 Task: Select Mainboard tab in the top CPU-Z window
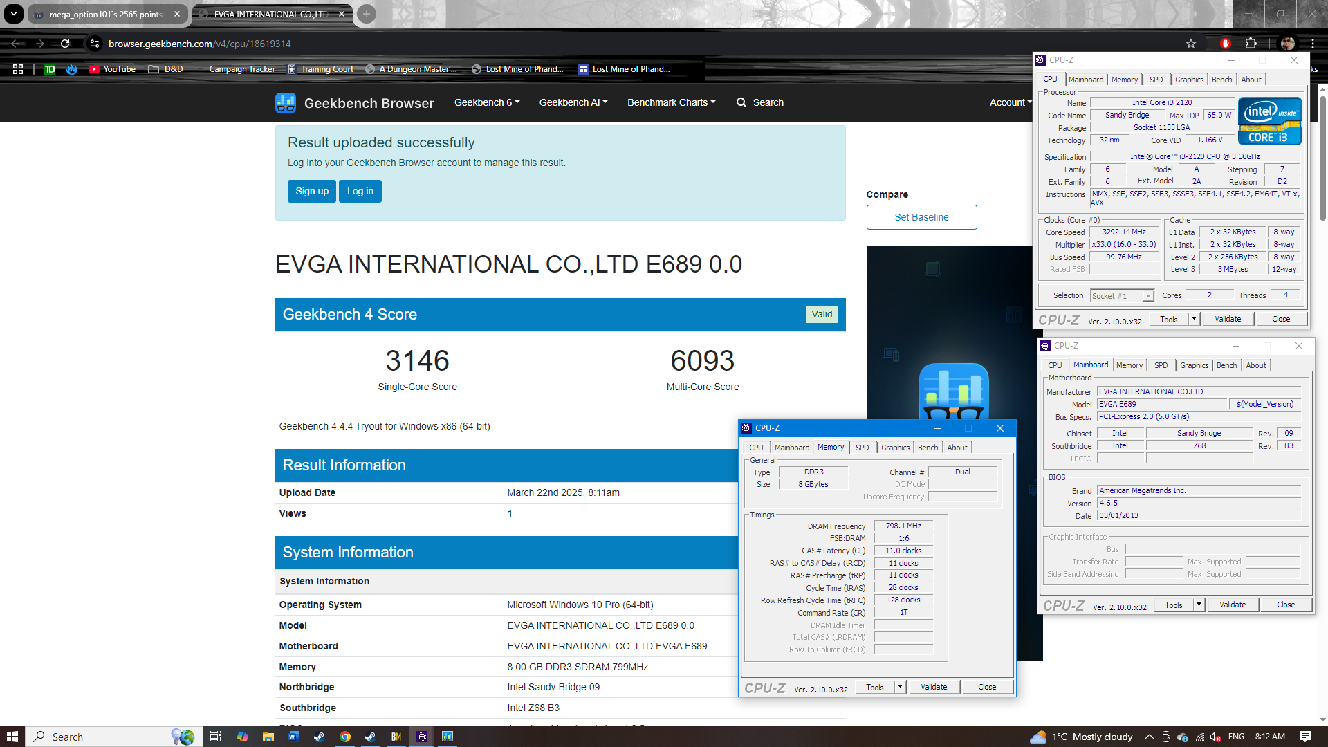(1086, 80)
